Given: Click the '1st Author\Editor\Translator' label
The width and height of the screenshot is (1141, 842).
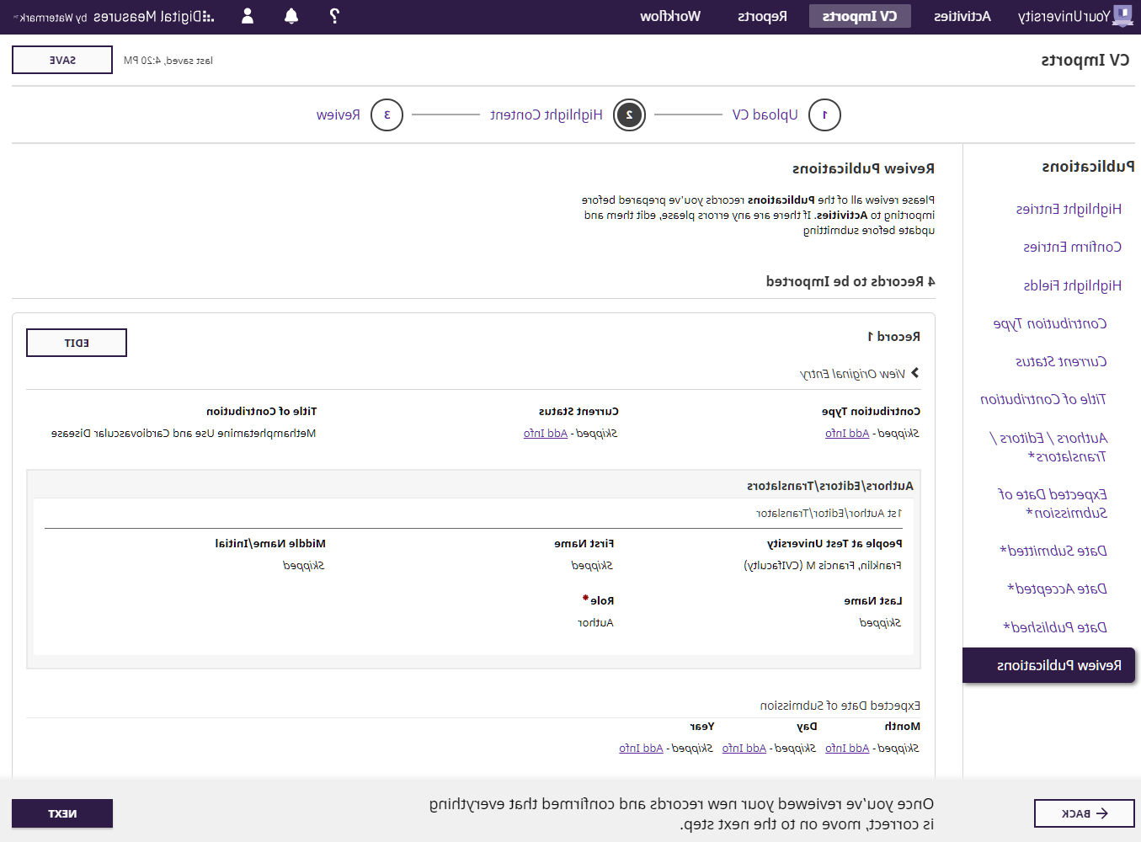Looking at the screenshot, I should (x=829, y=514).
